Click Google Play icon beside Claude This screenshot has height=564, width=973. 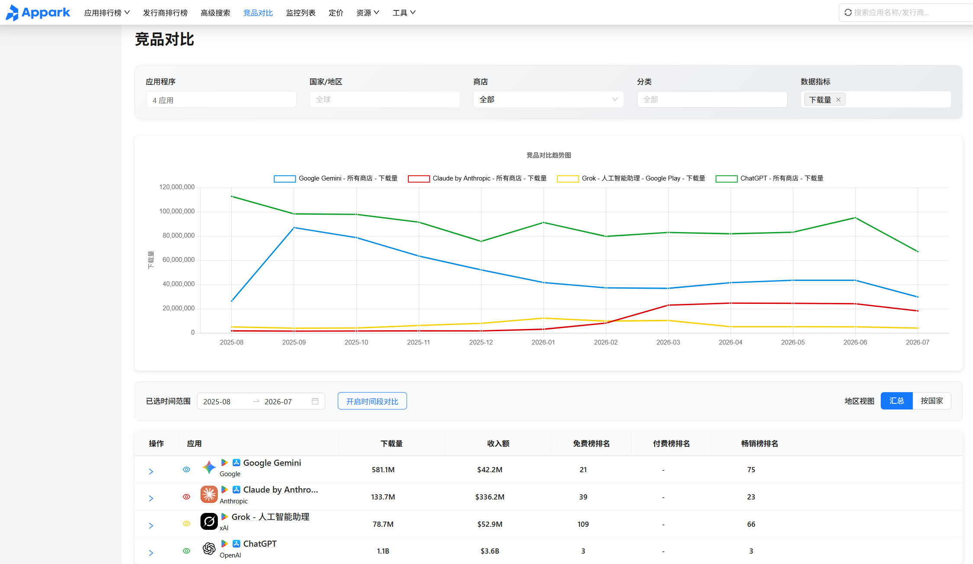click(224, 489)
